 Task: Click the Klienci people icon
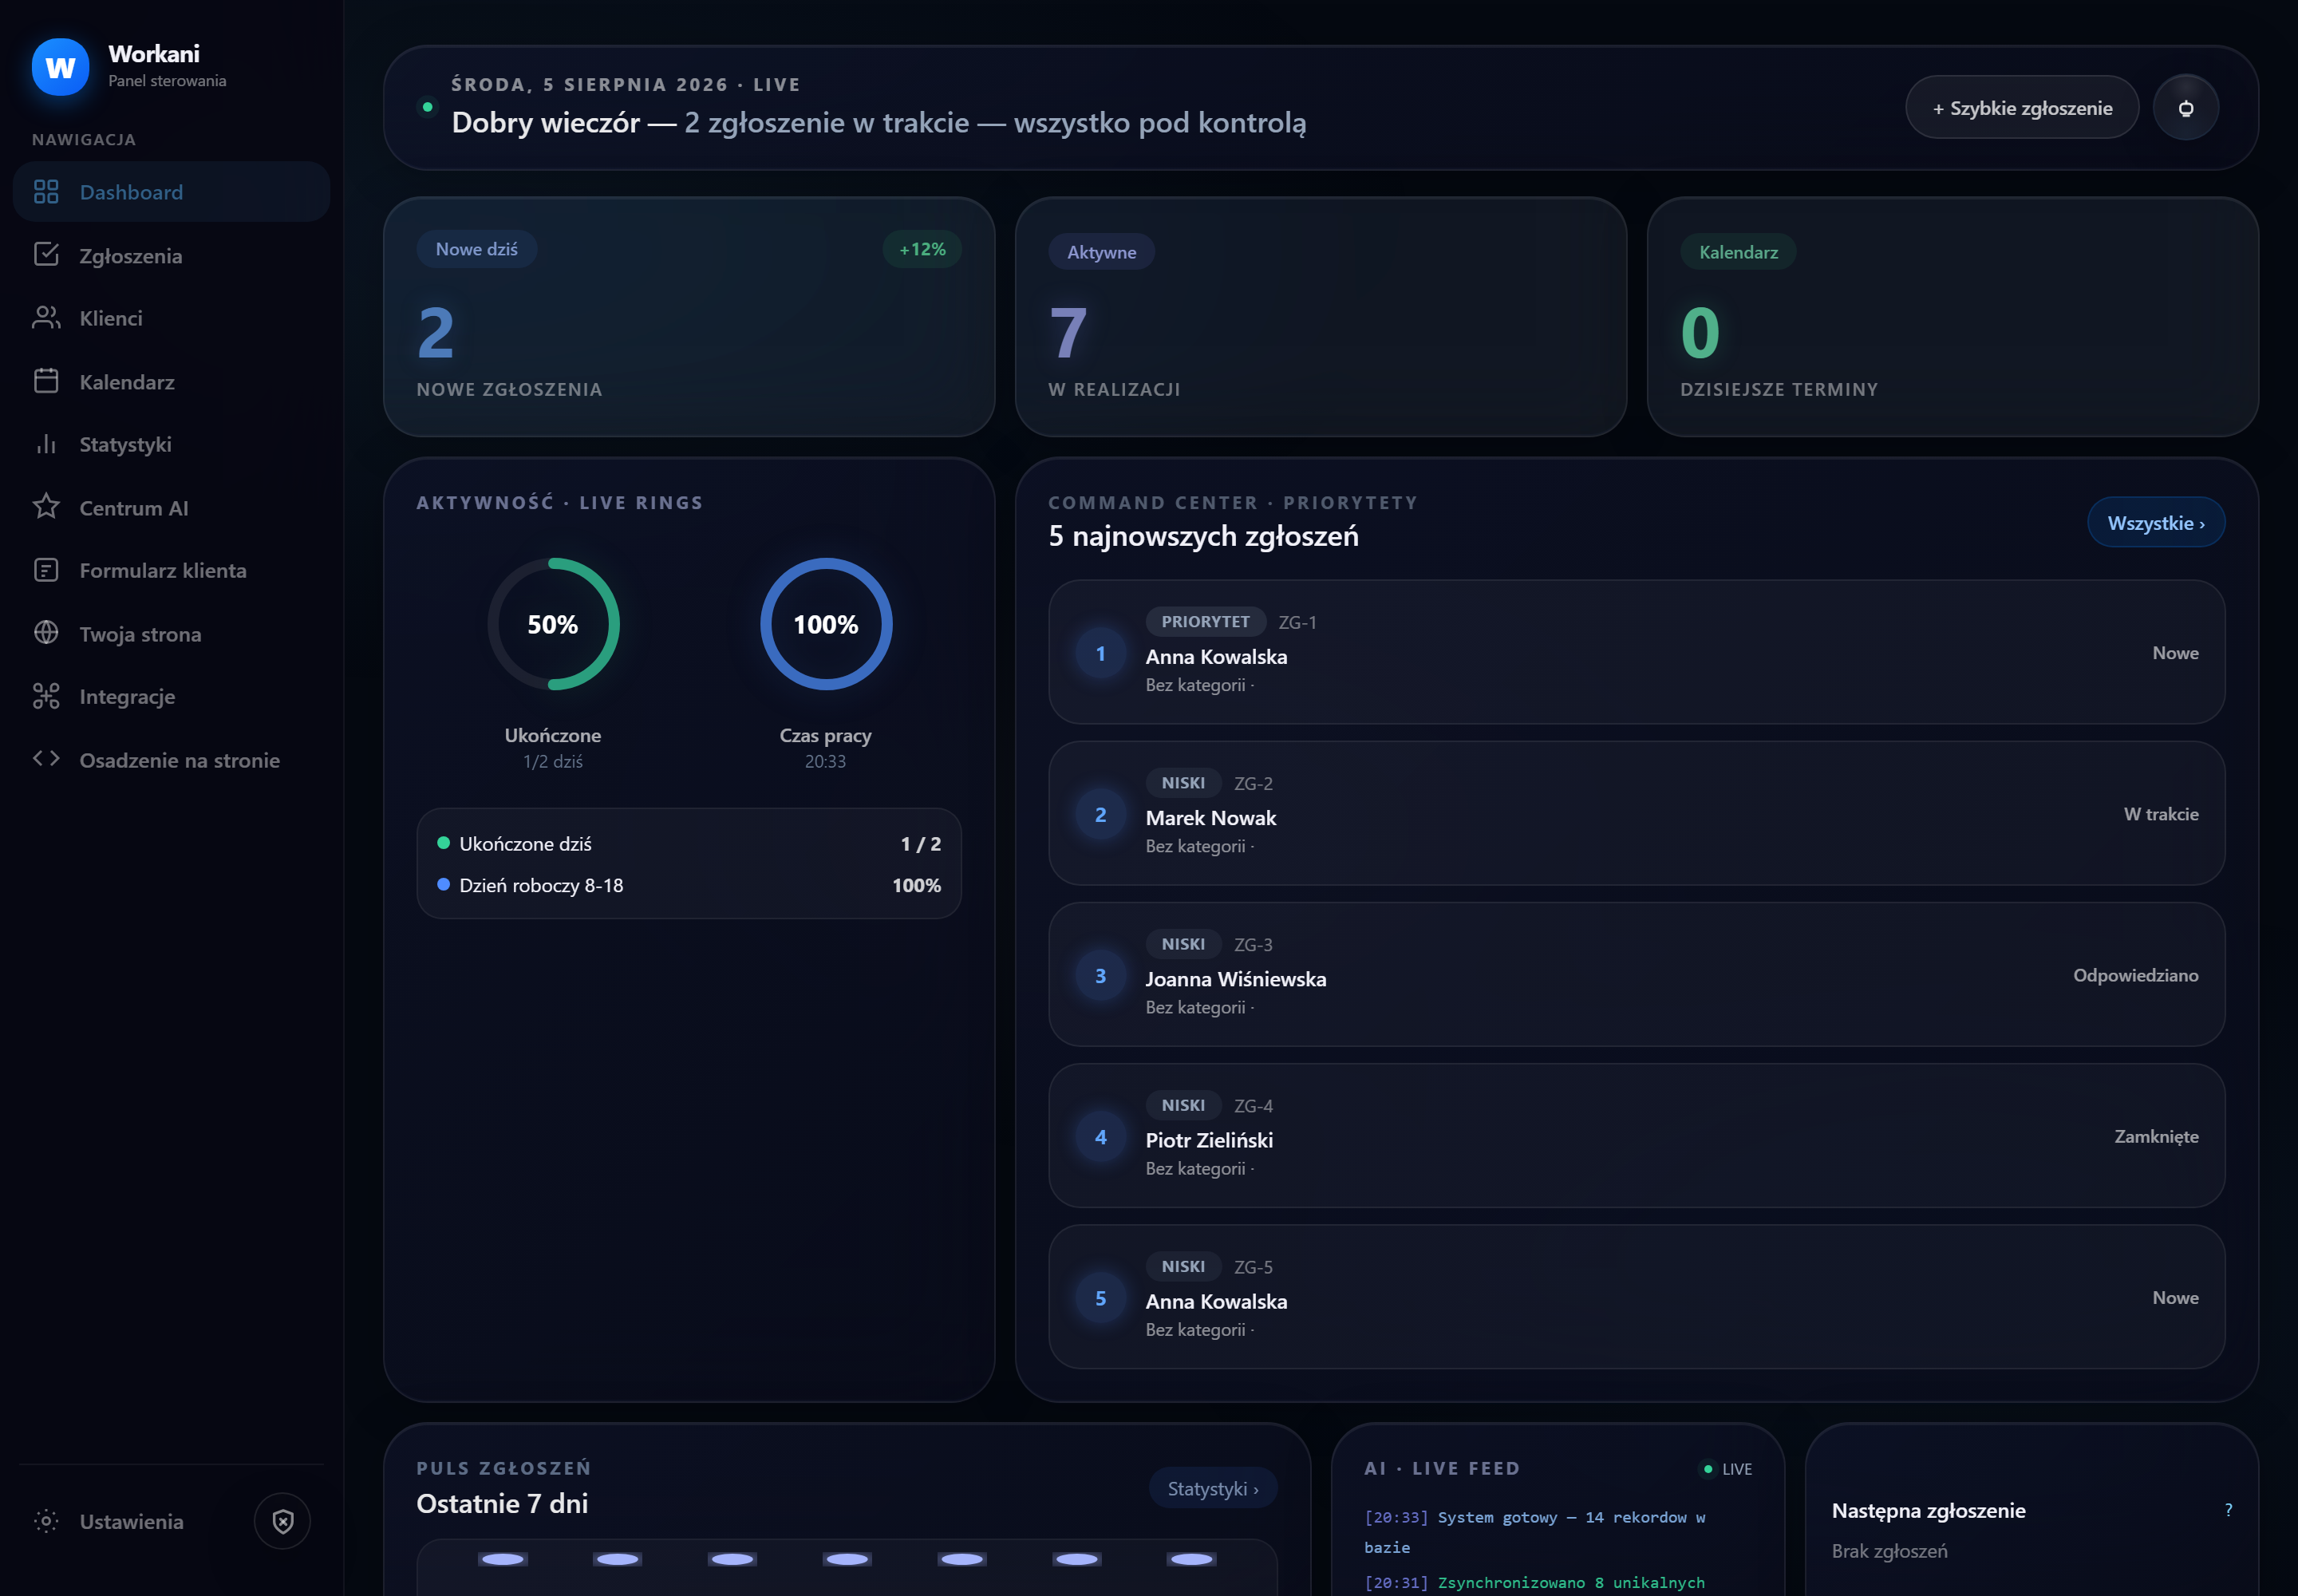point(46,318)
